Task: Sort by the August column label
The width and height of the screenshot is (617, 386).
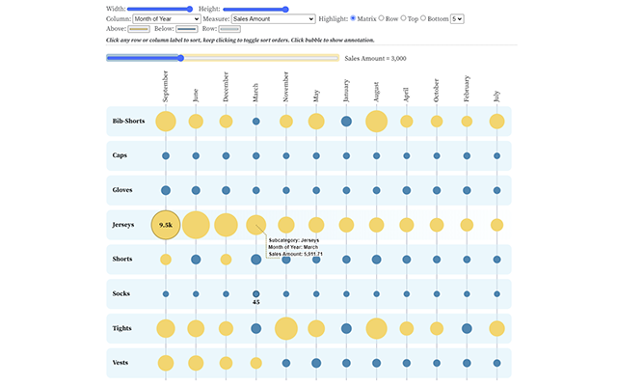Action: click(x=376, y=92)
